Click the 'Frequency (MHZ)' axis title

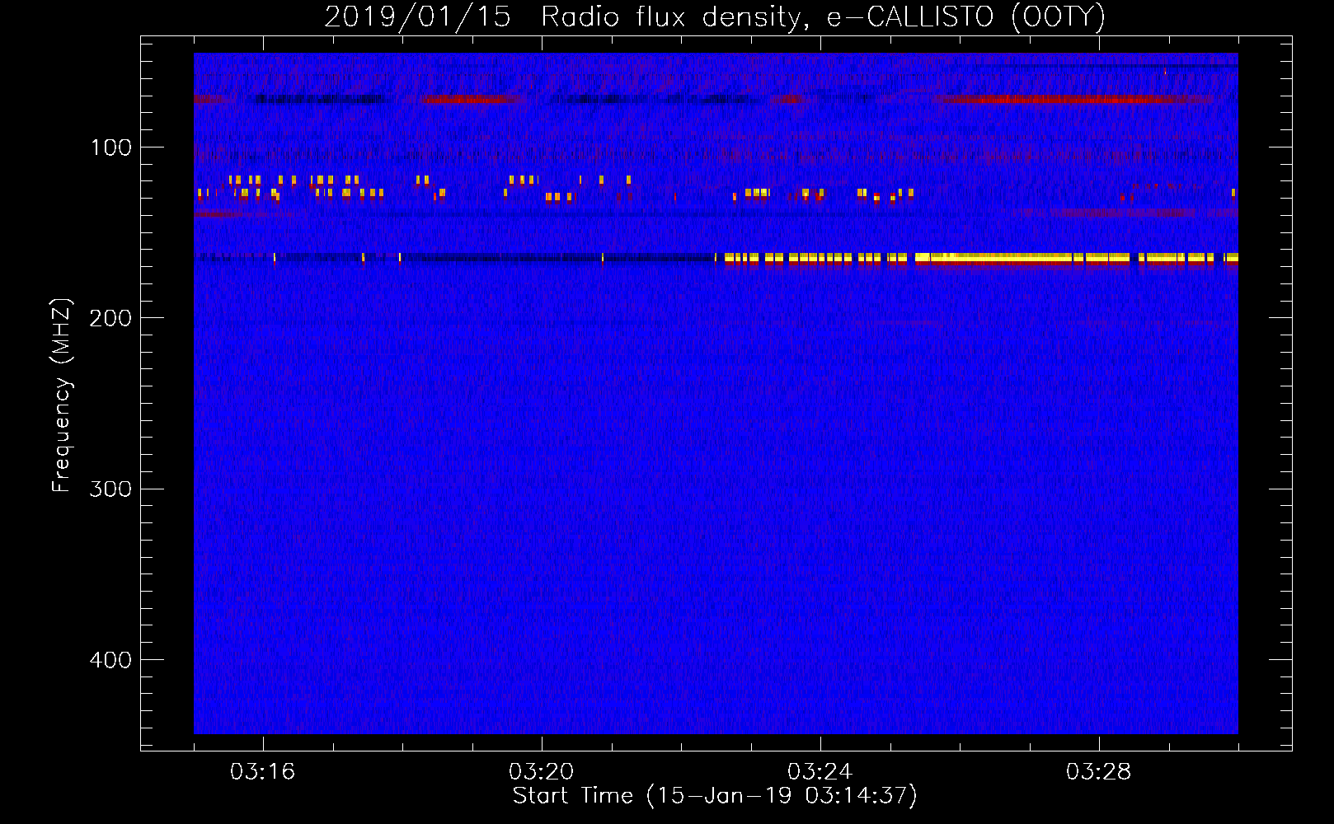(62, 395)
